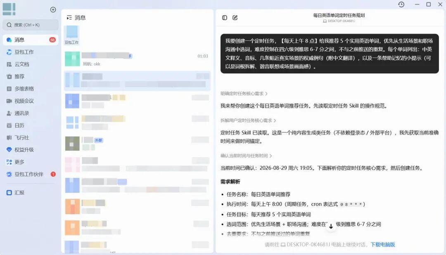Click the 需求解析 heading
The height and width of the screenshot is (255, 446).
tap(230, 182)
